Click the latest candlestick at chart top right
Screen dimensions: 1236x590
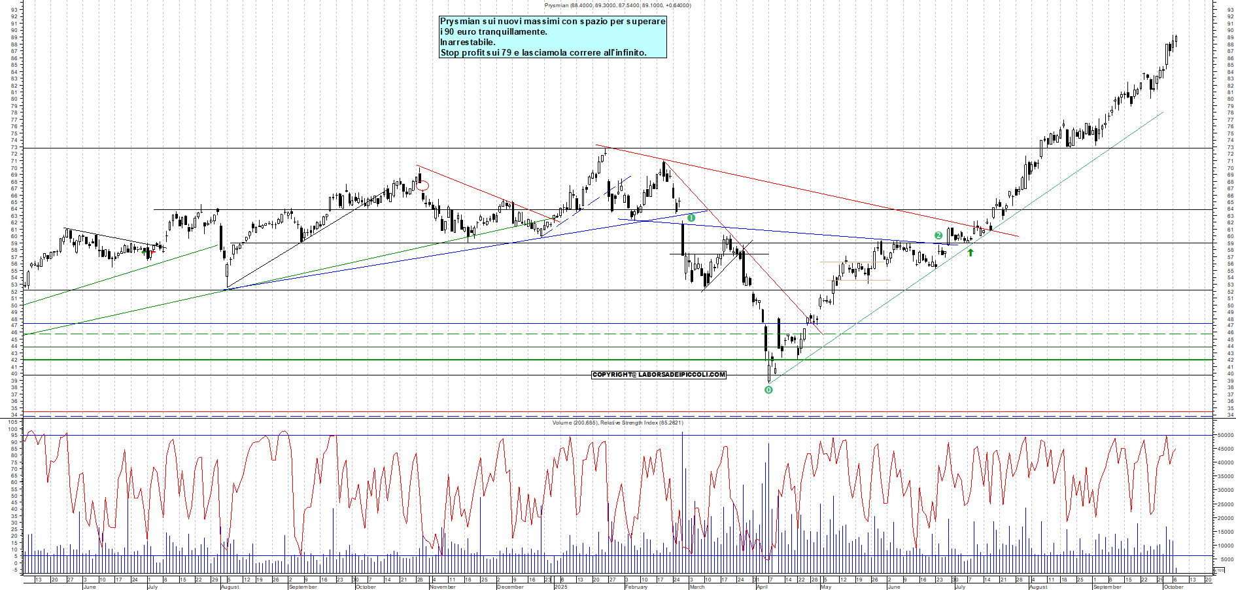point(1175,41)
